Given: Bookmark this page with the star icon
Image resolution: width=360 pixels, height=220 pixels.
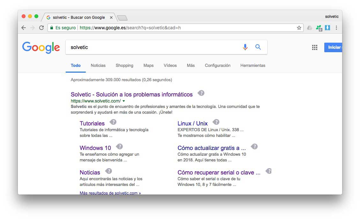Looking at the screenshot, I should coord(299,28).
